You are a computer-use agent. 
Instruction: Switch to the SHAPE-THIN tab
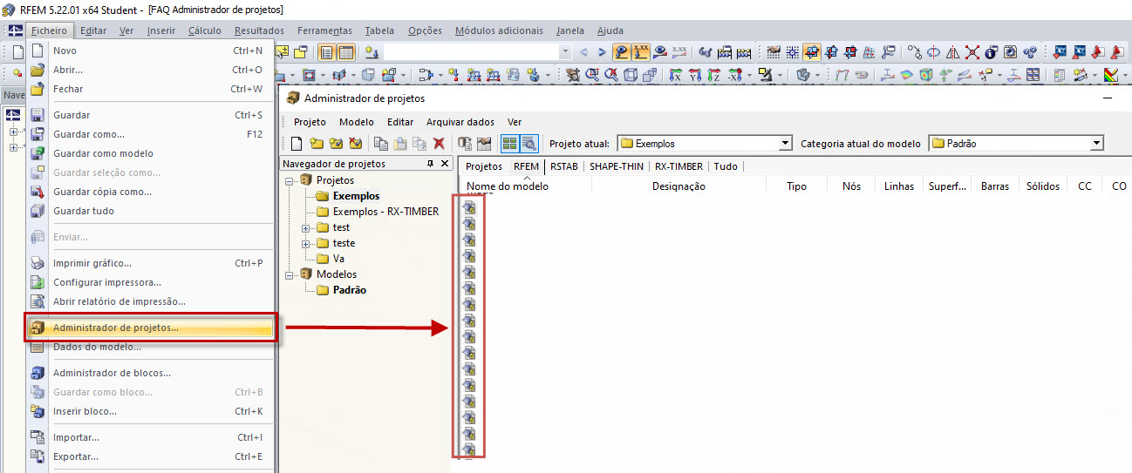click(617, 166)
